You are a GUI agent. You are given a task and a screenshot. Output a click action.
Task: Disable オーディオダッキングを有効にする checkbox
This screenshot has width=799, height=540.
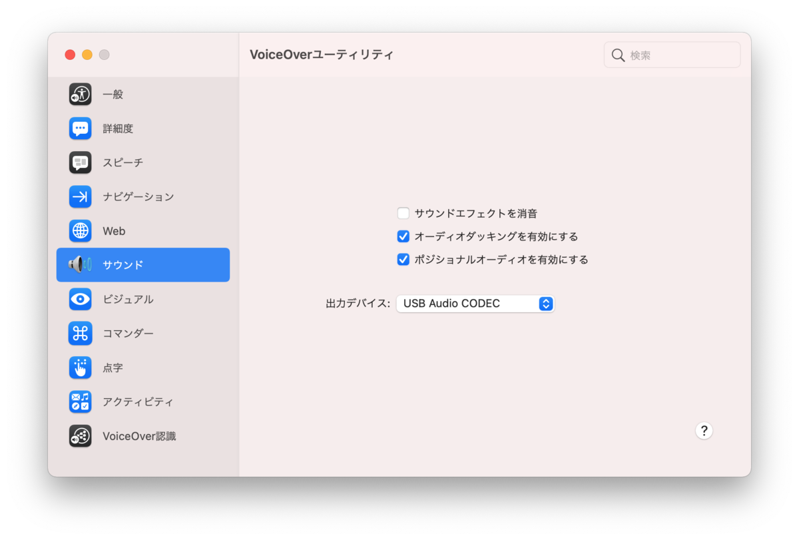[403, 236]
